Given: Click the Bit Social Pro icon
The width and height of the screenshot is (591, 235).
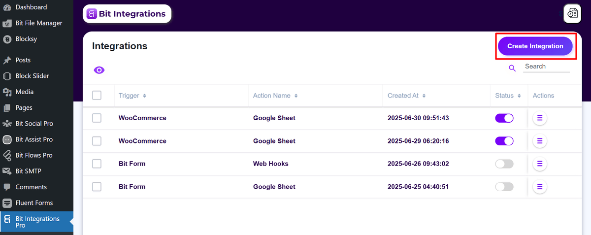Looking at the screenshot, I should (7, 124).
